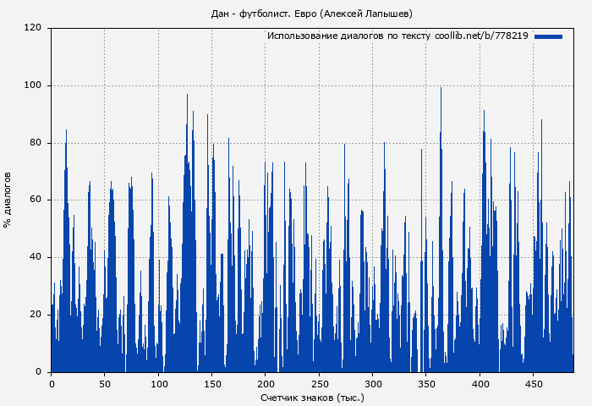Image resolution: width=592 pixels, height=406 pixels.
Task: Click the 80 tick on the Y-axis
Action: (36, 143)
